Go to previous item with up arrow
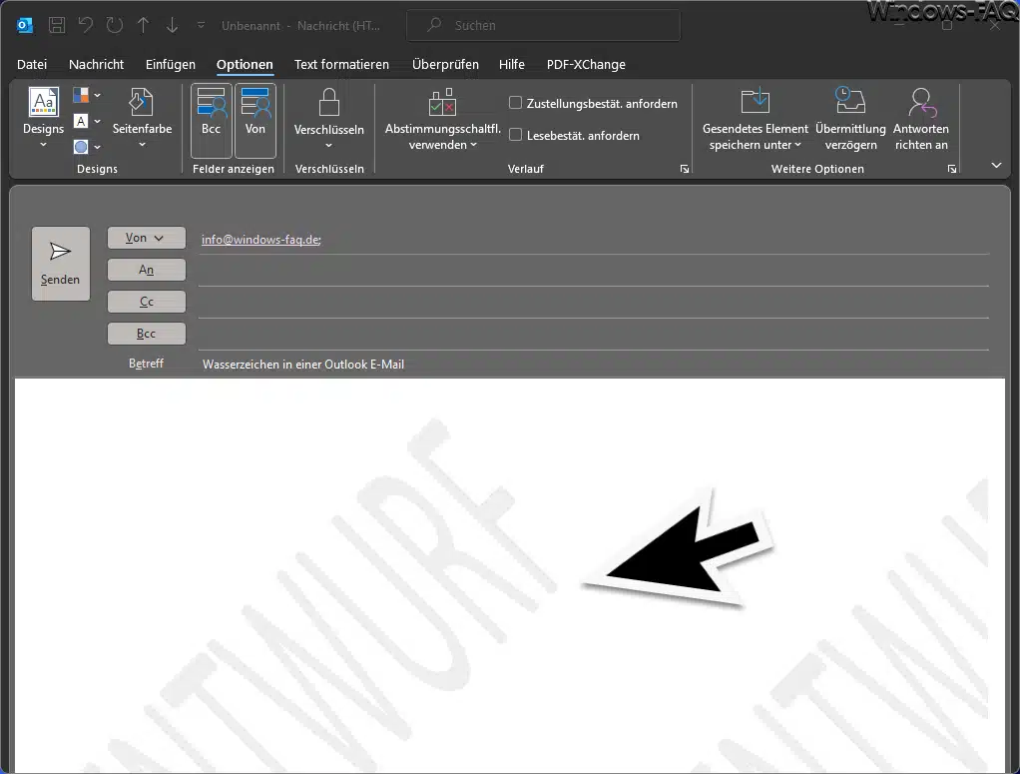Viewport: 1020px width, 774px height. [x=143, y=25]
